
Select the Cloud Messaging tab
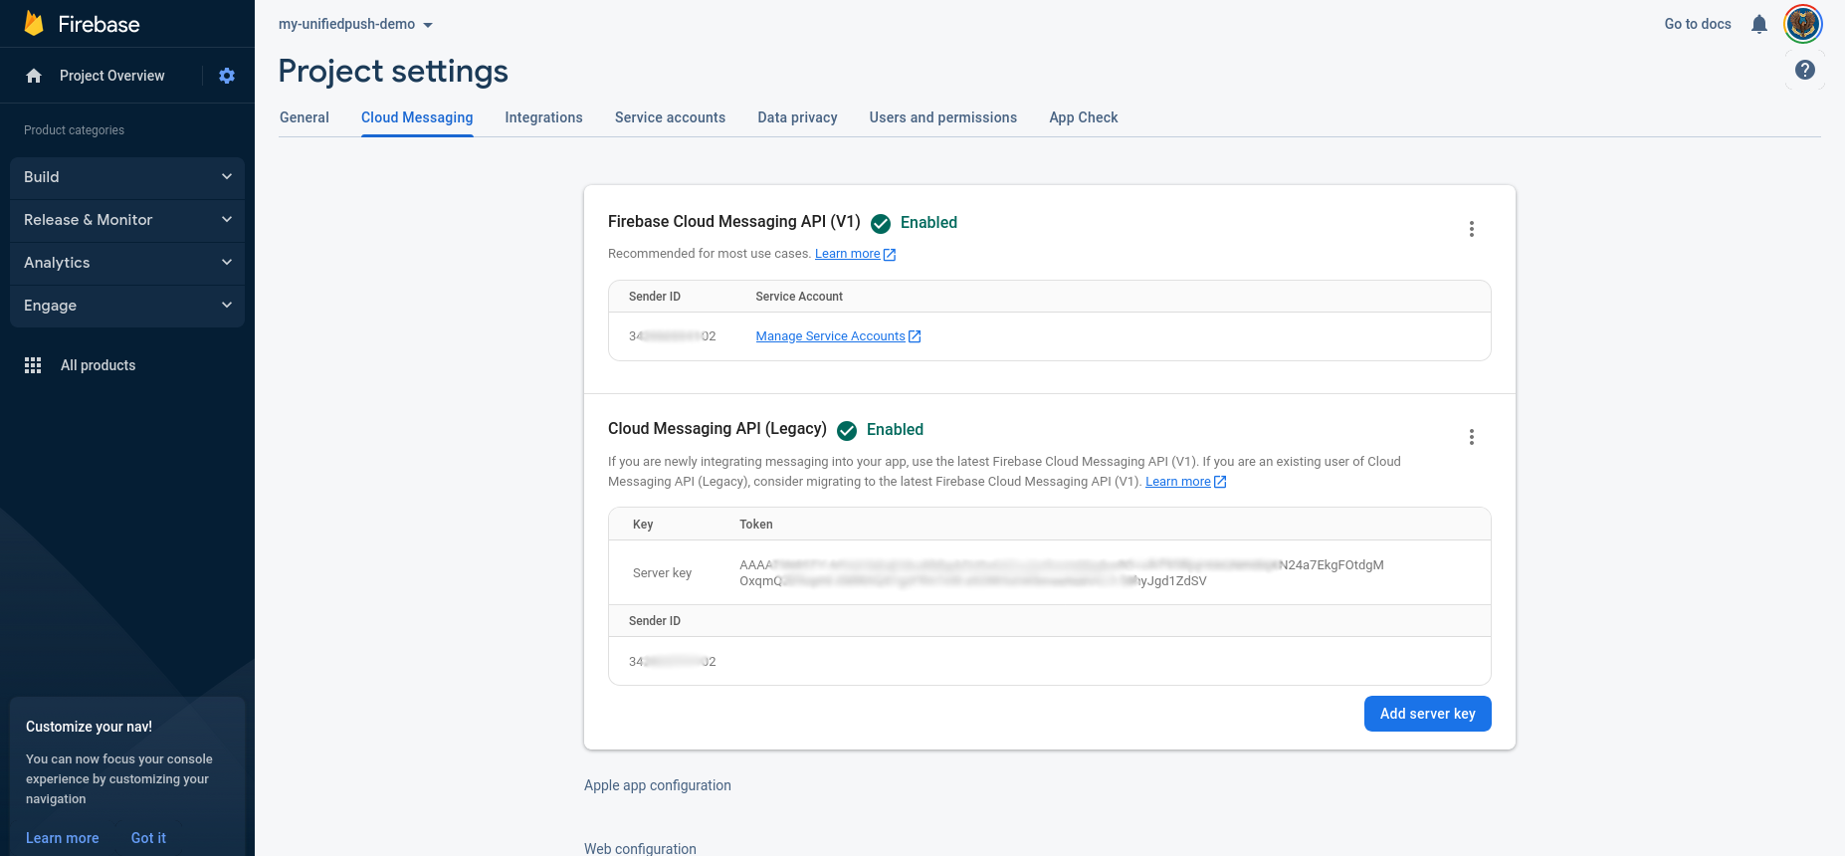[417, 117]
